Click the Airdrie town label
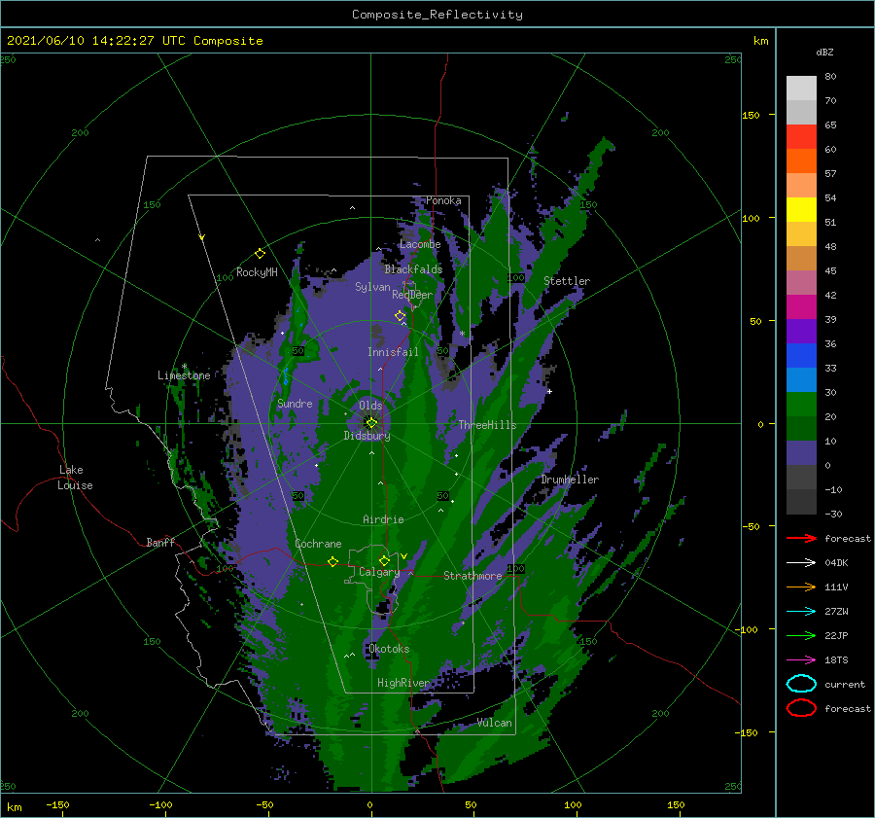The image size is (875, 818). 383,519
